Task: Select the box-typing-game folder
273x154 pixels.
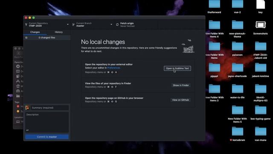Action: 261,113
